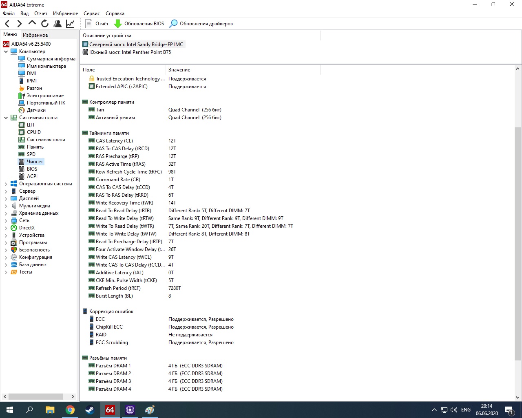Expand the Хранение данных node
The image size is (522, 418).
point(6,213)
